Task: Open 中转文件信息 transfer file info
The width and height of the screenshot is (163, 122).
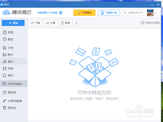Action: pyautogui.click(x=150, y=23)
